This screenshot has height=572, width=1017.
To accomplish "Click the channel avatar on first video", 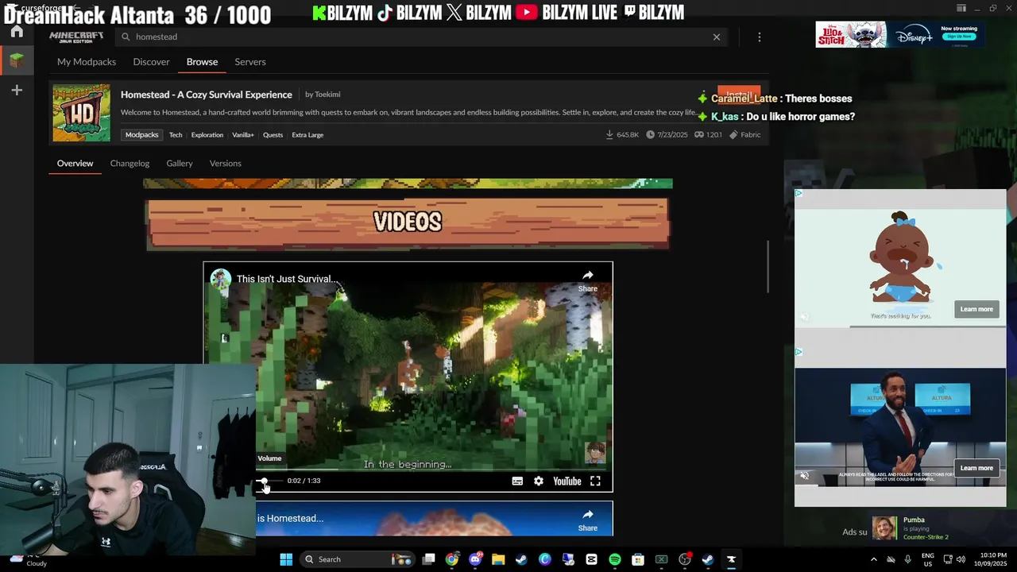I will coord(221,279).
